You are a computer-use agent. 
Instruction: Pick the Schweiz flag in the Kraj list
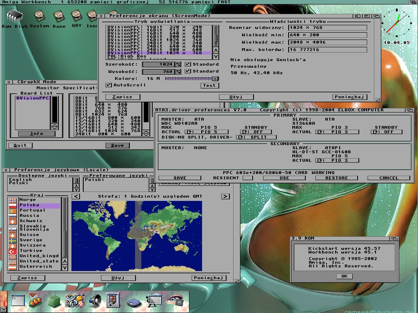(13, 221)
